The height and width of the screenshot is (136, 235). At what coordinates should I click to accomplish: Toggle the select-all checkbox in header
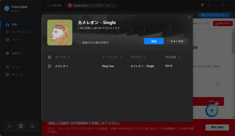49,57
